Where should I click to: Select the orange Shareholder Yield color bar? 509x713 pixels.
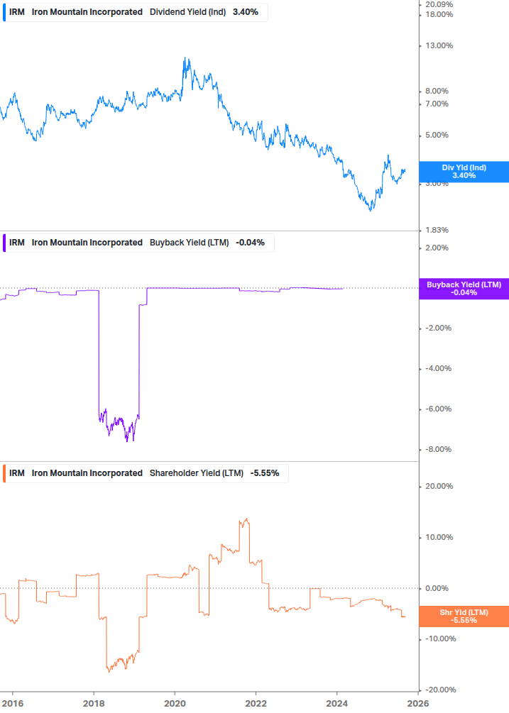click(4, 473)
